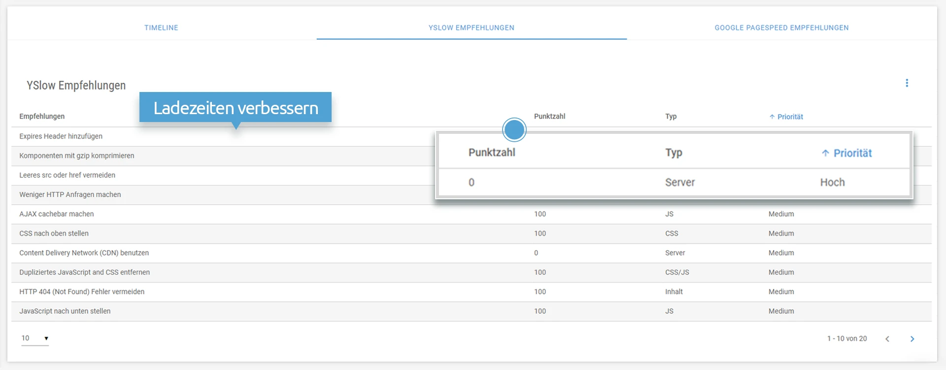Select the YSlow Empfehlungen tab
The image size is (946, 370).
tap(471, 28)
